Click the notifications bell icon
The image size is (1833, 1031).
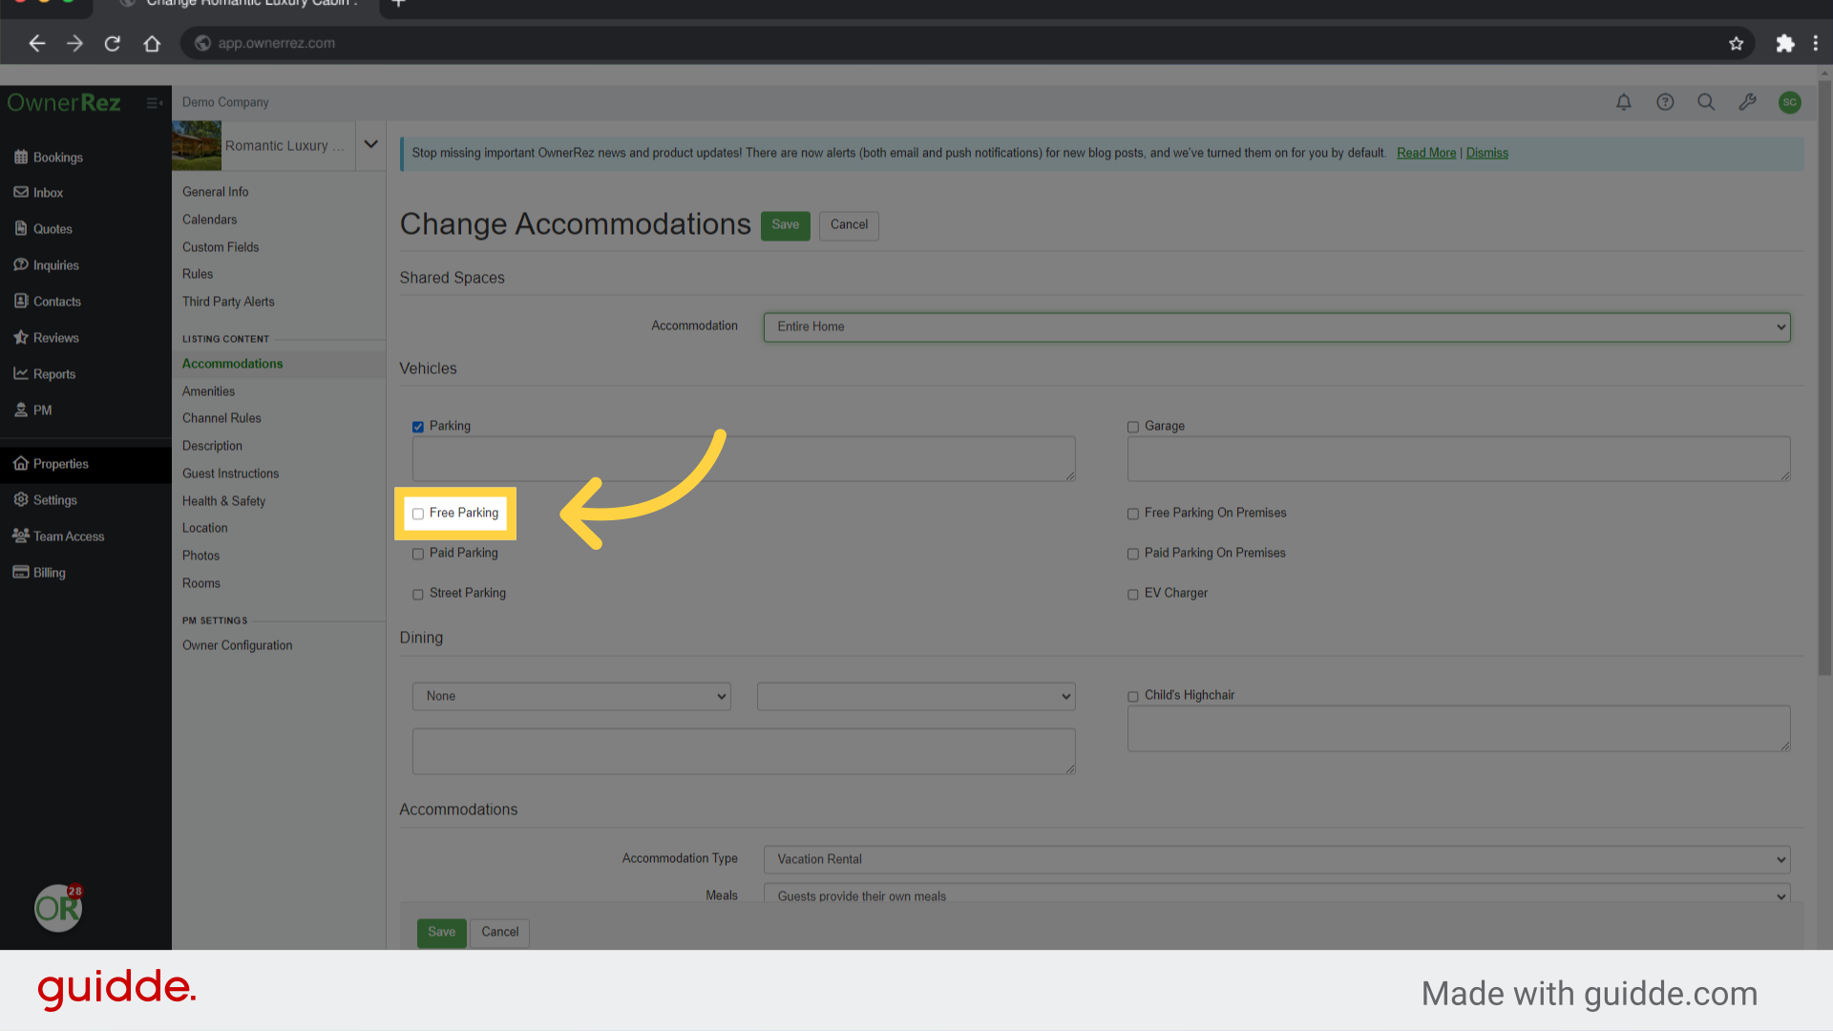click(1623, 102)
